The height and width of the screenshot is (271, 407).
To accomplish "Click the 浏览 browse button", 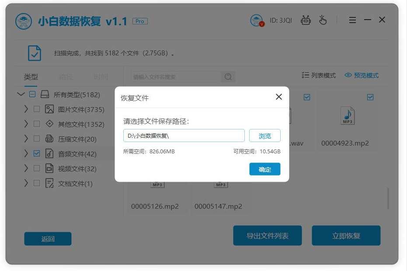I will pyautogui.click(x=265, y=135).
